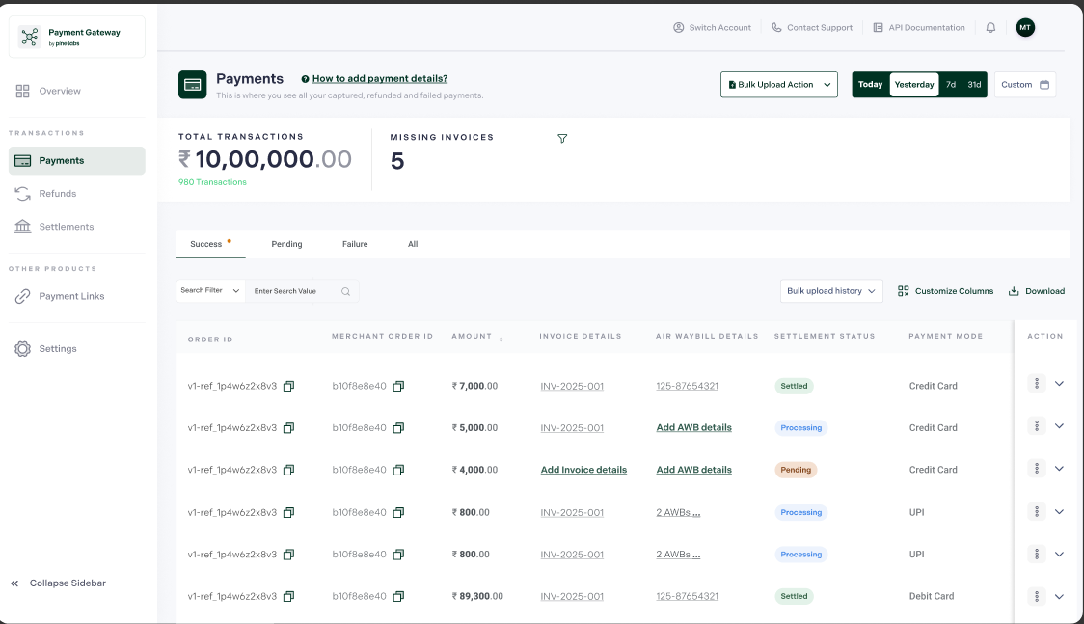Screen dimensions: 1084x624
Task: Copy merchant order ID in the ₹89,300.00 row
Action: coord(398,596)
